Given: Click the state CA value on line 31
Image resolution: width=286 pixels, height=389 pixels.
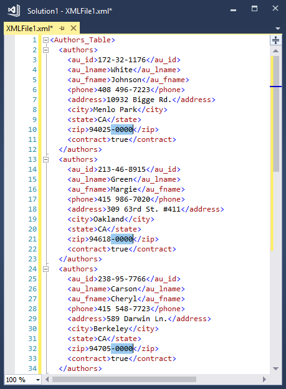Looking at the screenshot, I should pos(102,339).
